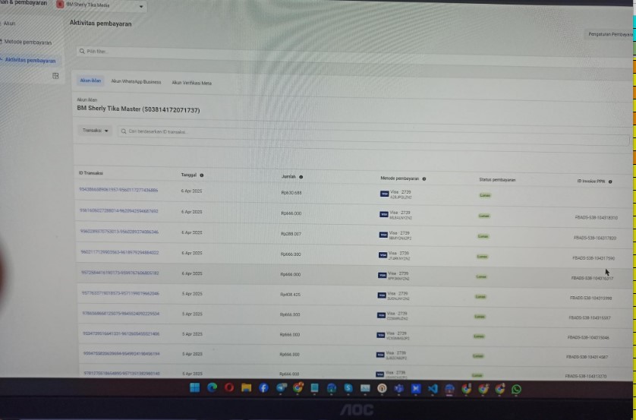Screen dimensions: 636x420
Task: Click the Pengaturan Pembayaran button
Action: [x=609, y=34]
